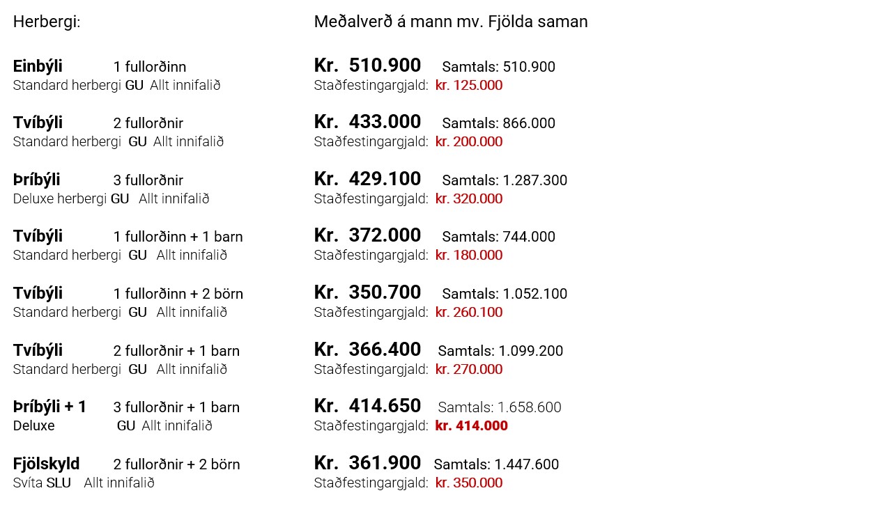885x509 pixels.
Task: Click the "Svíta SLU" description text
Action: click(x=42, y=483)
